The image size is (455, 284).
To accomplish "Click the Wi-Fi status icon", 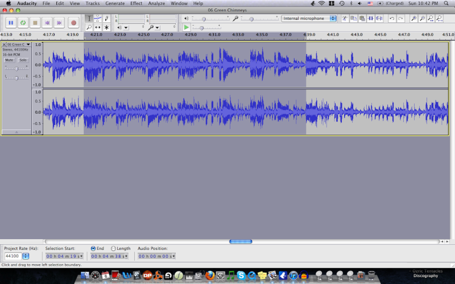I will pos(321,3).
